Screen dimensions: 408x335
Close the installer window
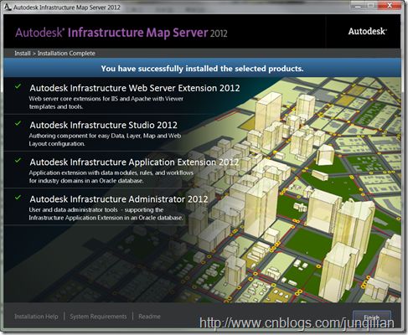point(390,5)
